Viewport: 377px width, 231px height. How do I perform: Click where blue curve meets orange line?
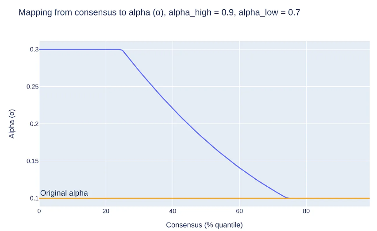tap(287, 198)
